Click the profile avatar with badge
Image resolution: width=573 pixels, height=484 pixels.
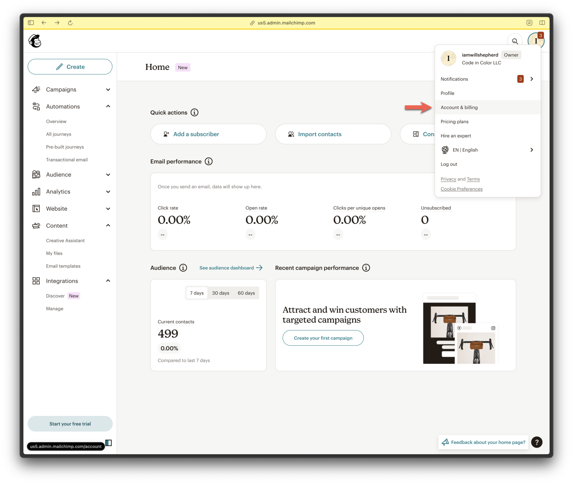(536, 40)
